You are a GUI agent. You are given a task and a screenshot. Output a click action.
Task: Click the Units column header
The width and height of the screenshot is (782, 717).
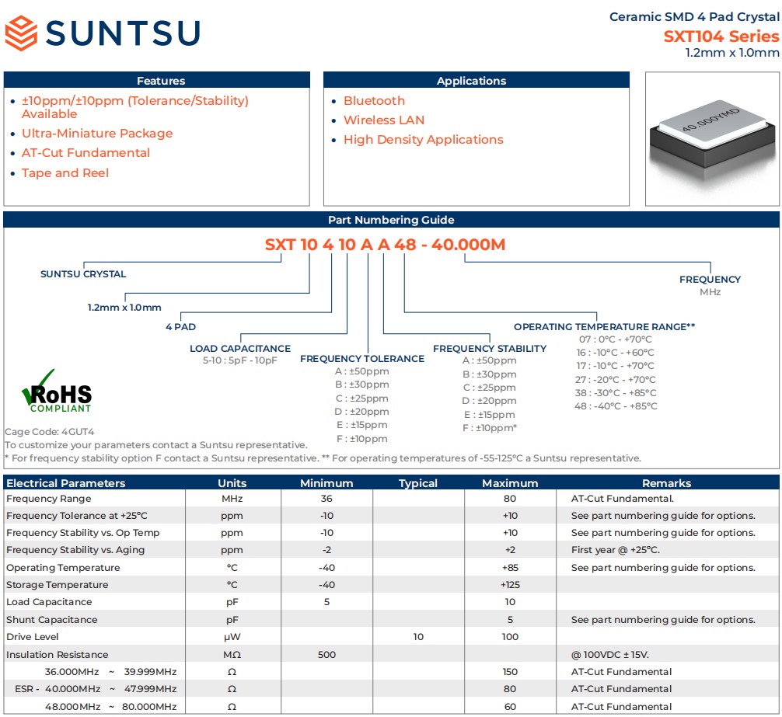(x=232, y=483)
